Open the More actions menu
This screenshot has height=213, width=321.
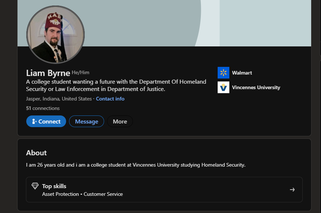click(120, 121)
